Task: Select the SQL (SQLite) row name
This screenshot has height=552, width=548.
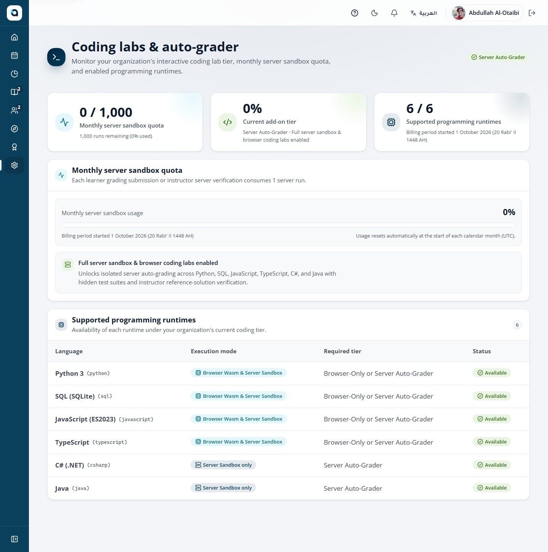Action: click(x=75, y=396)
